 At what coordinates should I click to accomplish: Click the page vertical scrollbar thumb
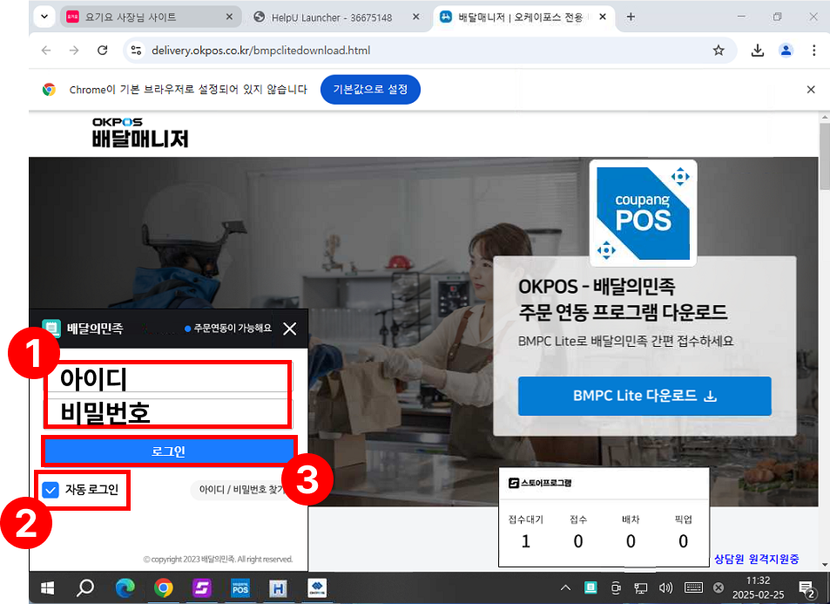(x=824, y=156)
